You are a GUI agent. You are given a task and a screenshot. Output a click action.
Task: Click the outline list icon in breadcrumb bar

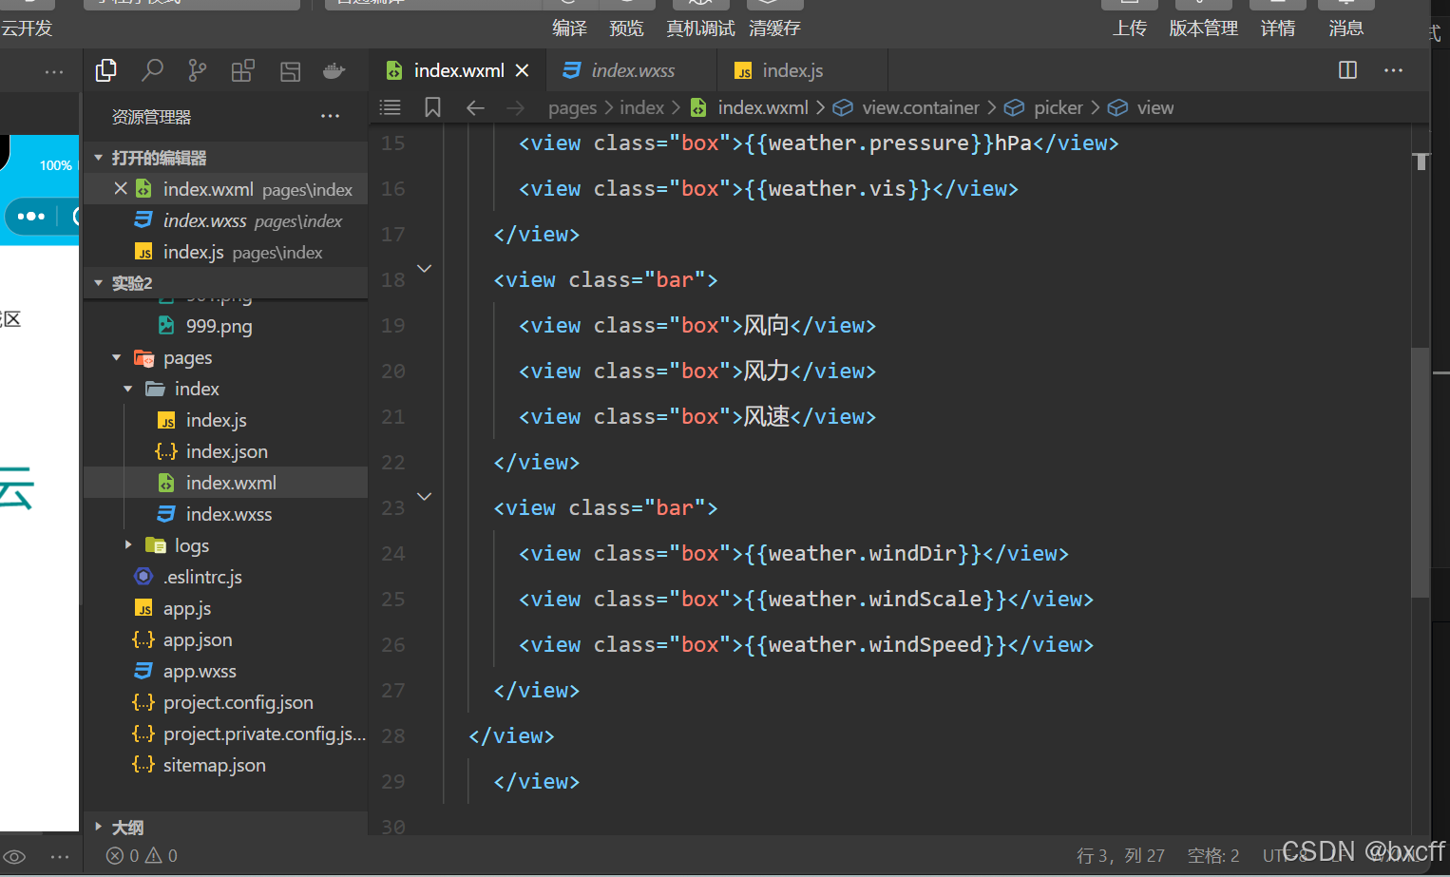(x=390, y=107)
